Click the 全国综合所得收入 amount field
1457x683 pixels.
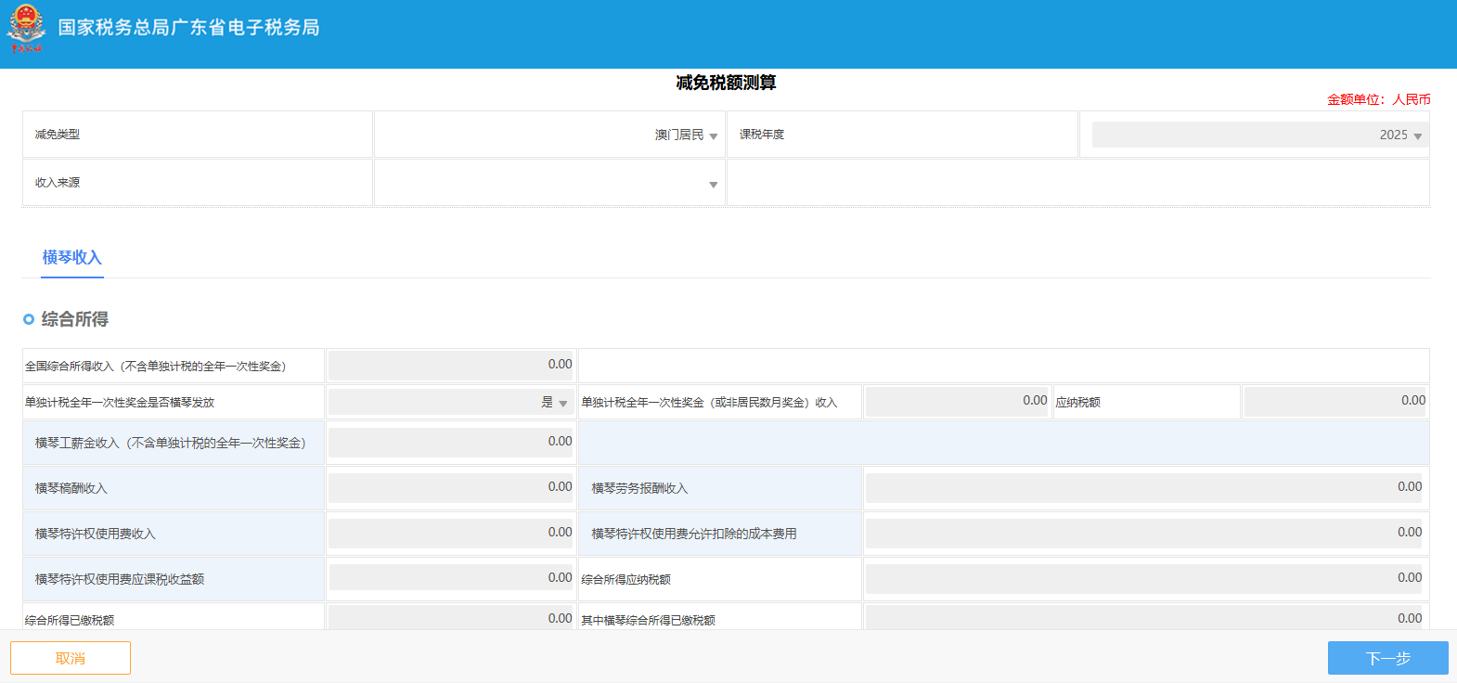(451, 366)
